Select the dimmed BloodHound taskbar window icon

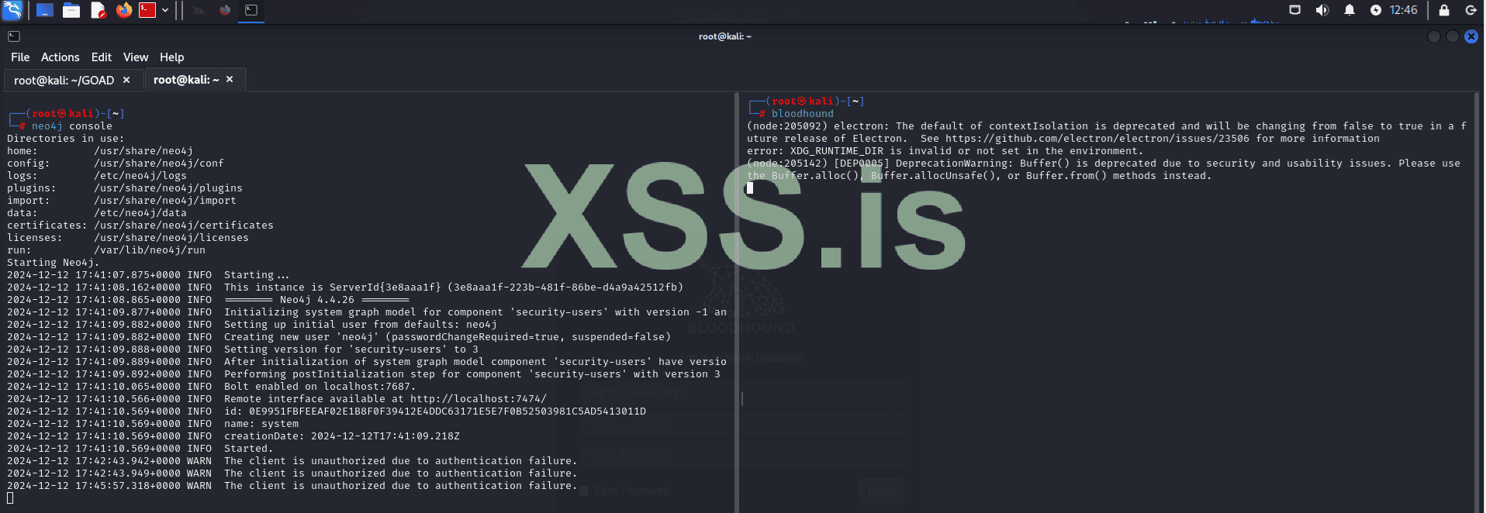tap(199, 10)
